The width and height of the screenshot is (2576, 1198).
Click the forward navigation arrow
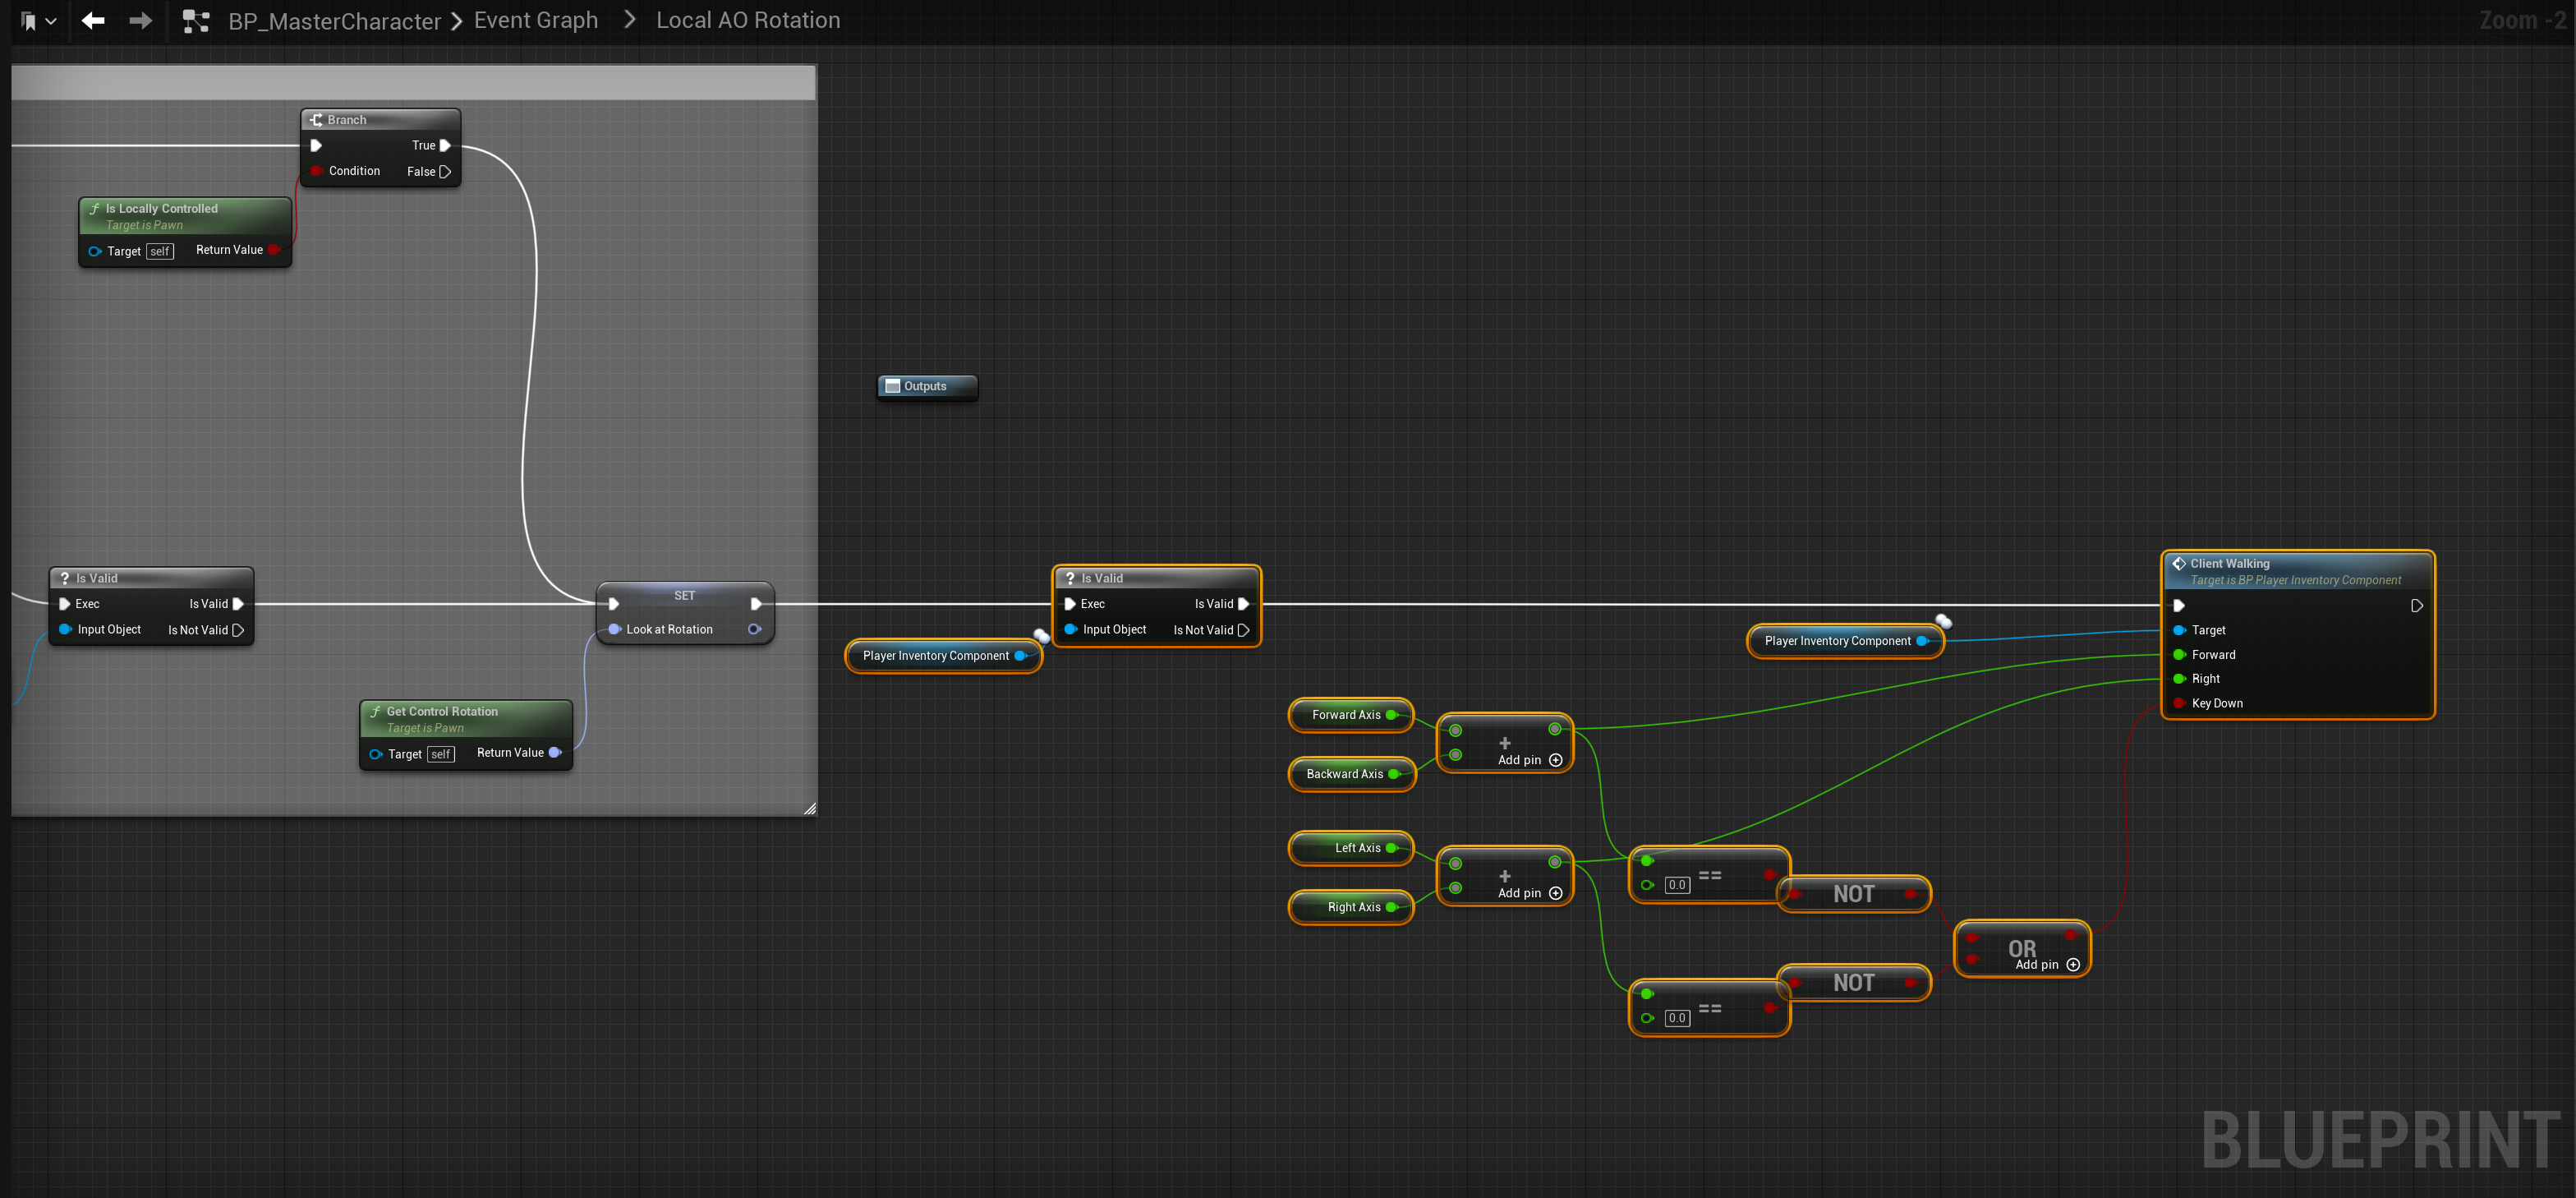(x=141, y=21)
